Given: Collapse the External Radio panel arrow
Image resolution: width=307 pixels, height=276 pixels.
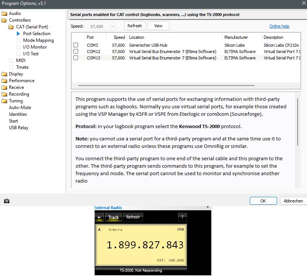Looking at the screenshot, I should pyautogui.click(x=208, y=207).
